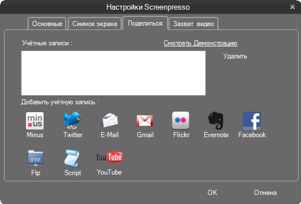Cancel with the Отмена button

tap(265, 193)
